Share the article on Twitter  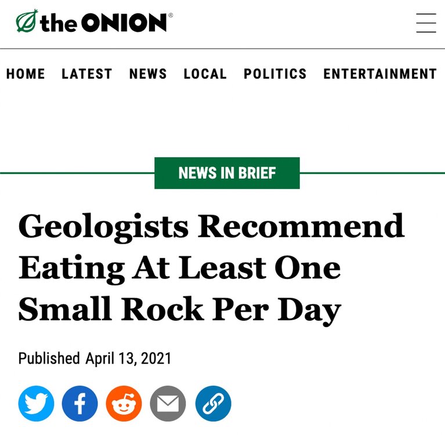[x=36, y=403]
